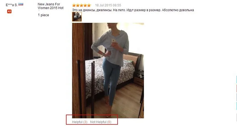Click the review date 18 Jul 2015 08:55
237x126 pixels.
coord(108,5)
